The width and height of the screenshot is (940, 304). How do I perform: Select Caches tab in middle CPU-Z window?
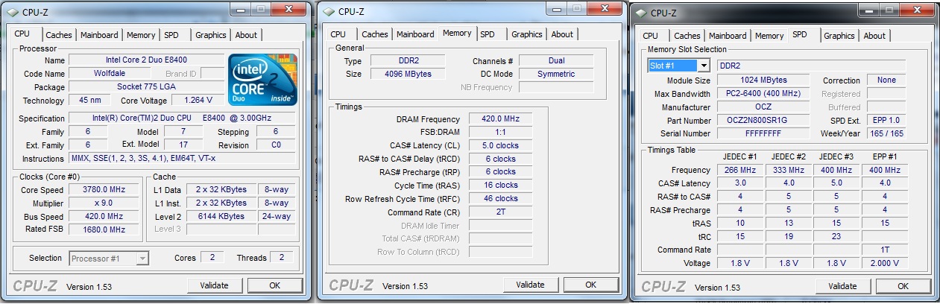tap(375, 34)
